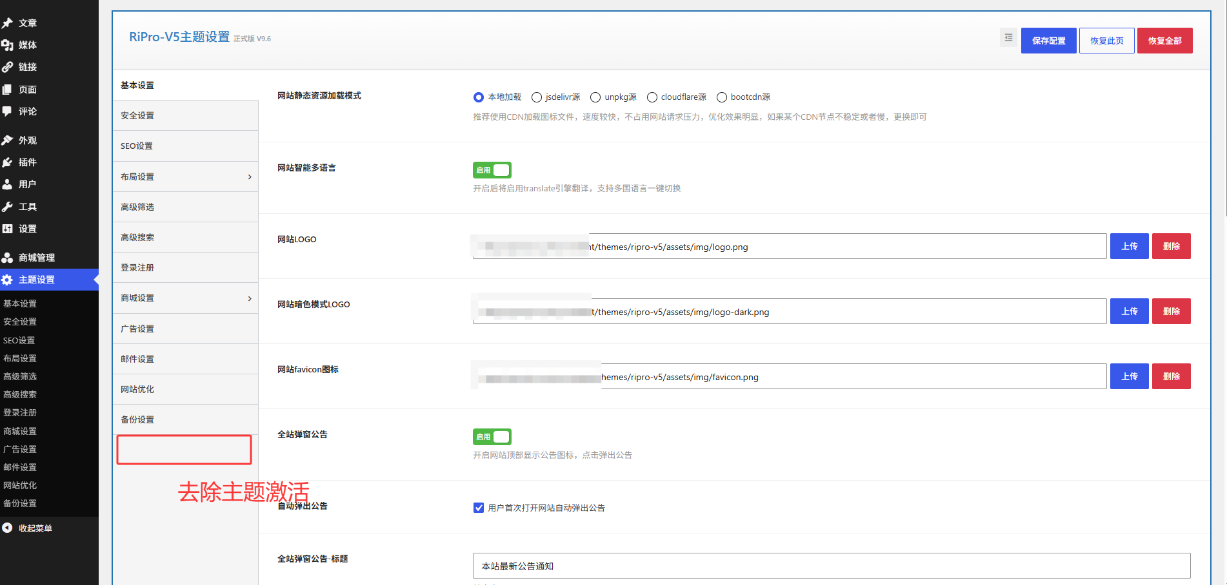
Task: Open the 评论 comments icon
Action: click(x=8, y=111)
